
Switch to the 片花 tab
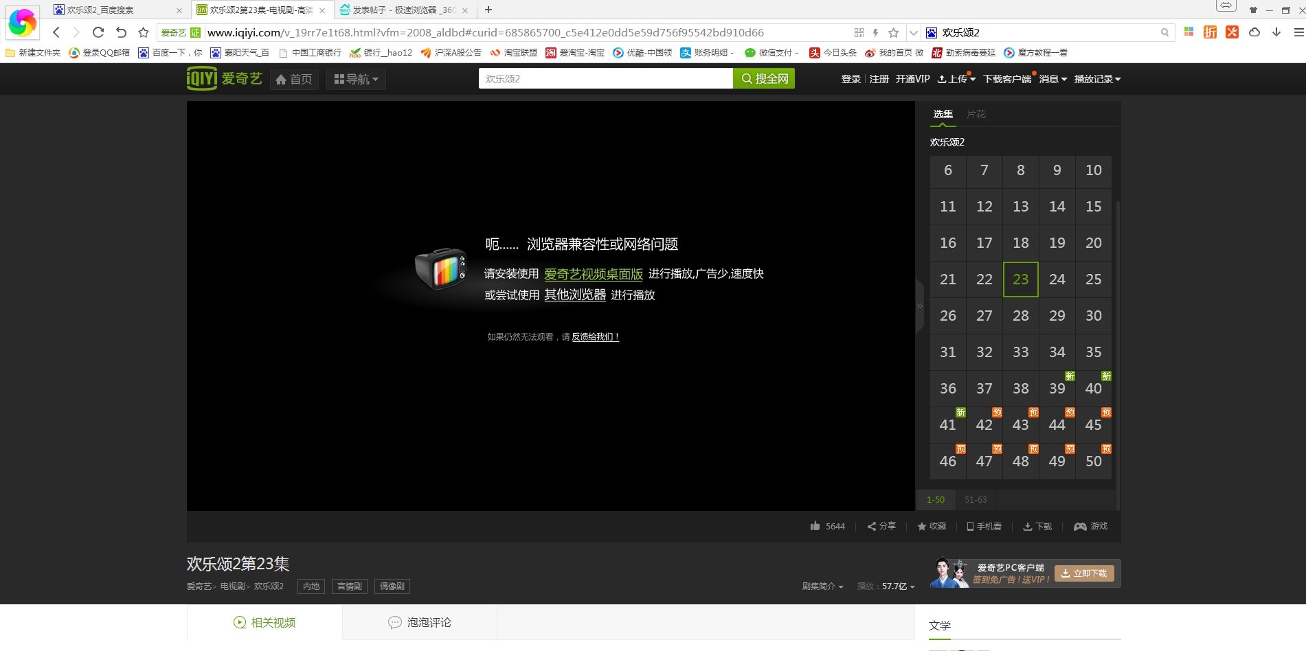click(976, 114)
